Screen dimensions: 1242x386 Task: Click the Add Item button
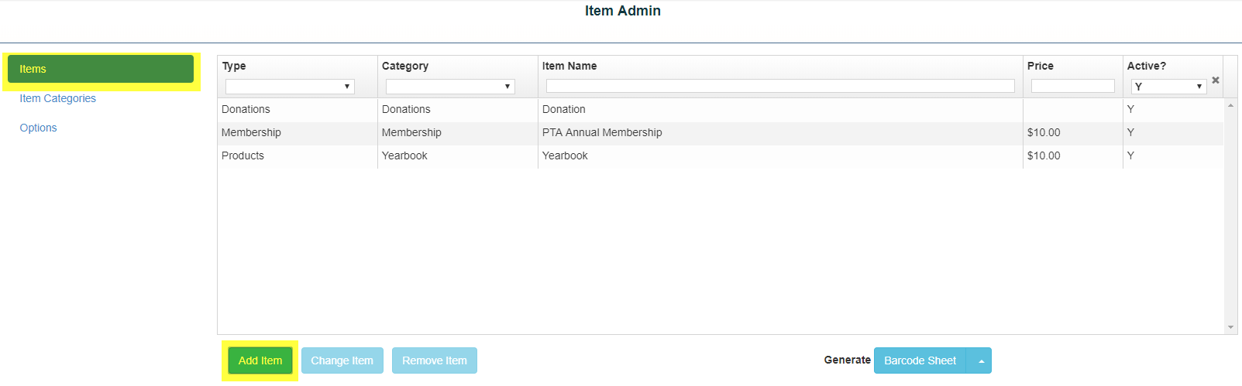[x=260, y=360]
